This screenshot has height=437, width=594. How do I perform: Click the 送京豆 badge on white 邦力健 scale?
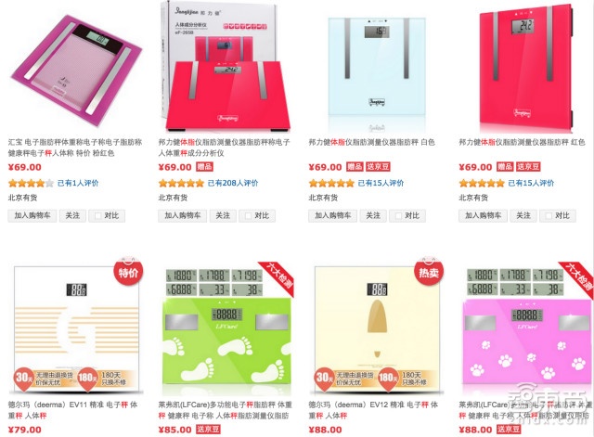point(378,167)
